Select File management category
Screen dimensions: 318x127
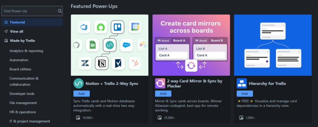point(23,103)
